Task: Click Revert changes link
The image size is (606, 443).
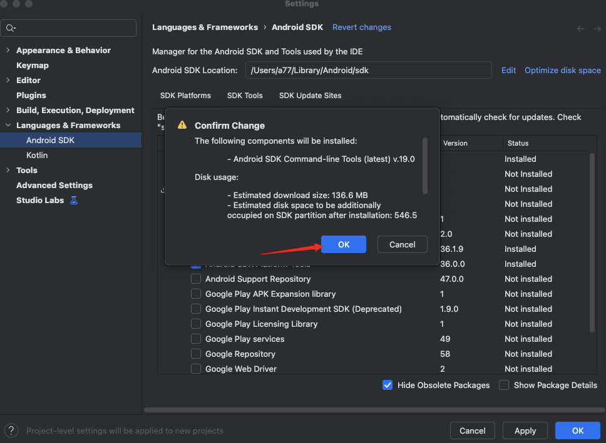Action: (x=362, y=27)
